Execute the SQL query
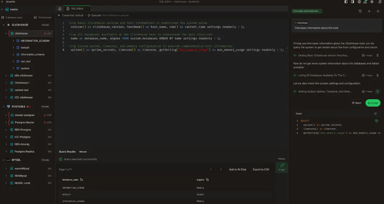Image resolution: width=384 pixels, height=204 pixels. click(94, 15)
